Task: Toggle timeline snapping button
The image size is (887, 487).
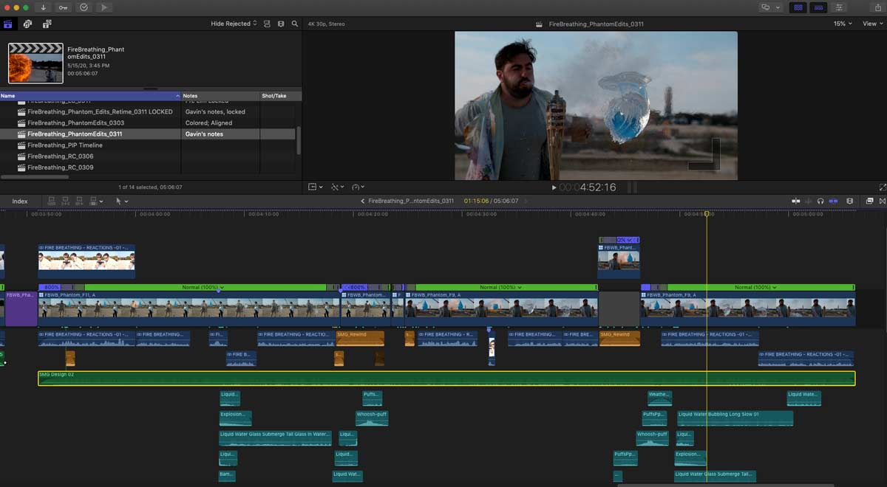Action: (x=834, y=201)
